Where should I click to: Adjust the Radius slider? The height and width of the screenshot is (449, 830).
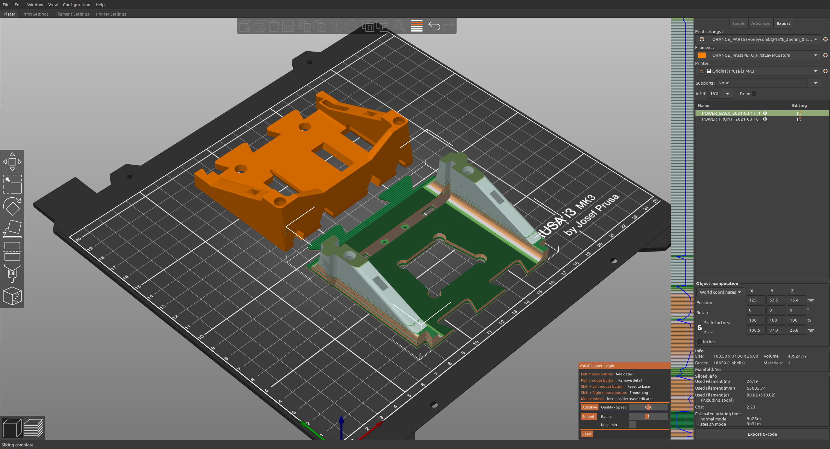pyautogui.click(x=648, y=417)
